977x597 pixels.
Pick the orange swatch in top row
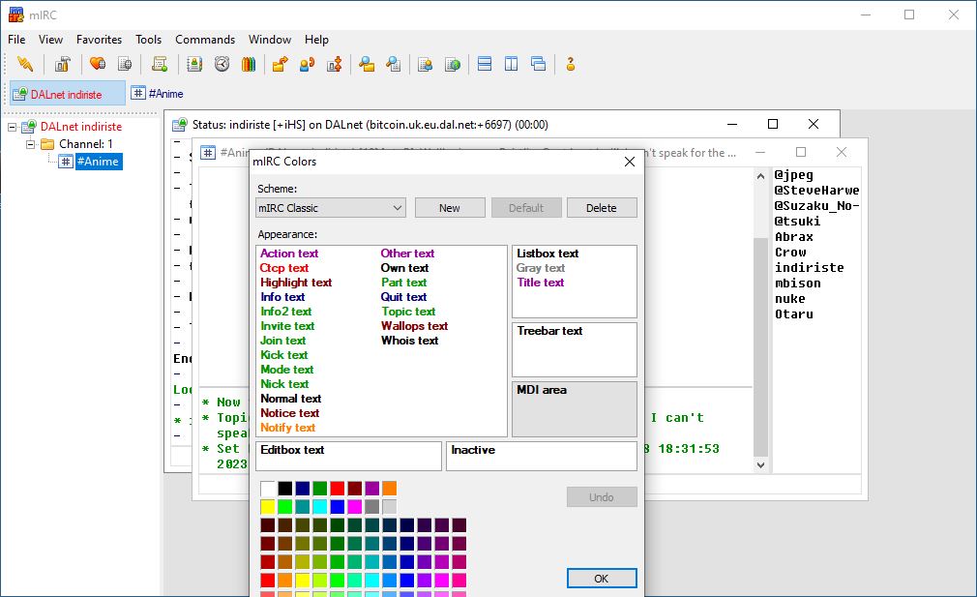pyautogui.click(x=390, y=488)
